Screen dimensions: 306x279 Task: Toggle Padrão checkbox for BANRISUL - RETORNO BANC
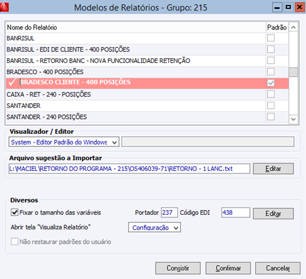[x=271, y=60]
